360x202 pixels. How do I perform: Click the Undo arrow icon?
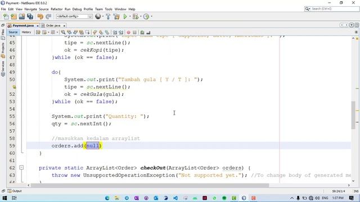coord(40,16)
